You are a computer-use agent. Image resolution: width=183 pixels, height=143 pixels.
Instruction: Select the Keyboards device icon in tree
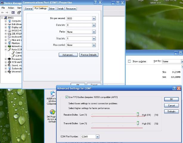tap(10, 37)
